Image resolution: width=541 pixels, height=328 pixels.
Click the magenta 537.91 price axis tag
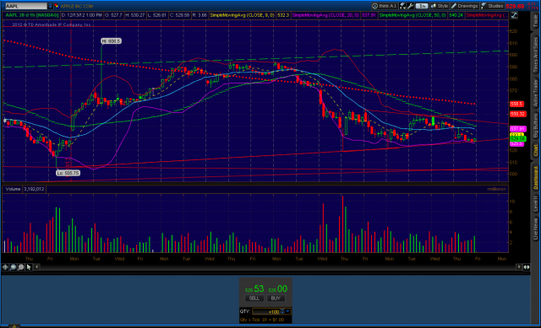517,129
